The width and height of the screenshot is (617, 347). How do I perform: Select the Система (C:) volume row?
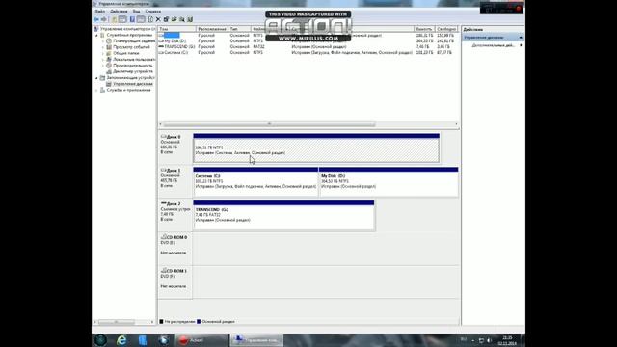pyautogui.click(x=308, y=52)
